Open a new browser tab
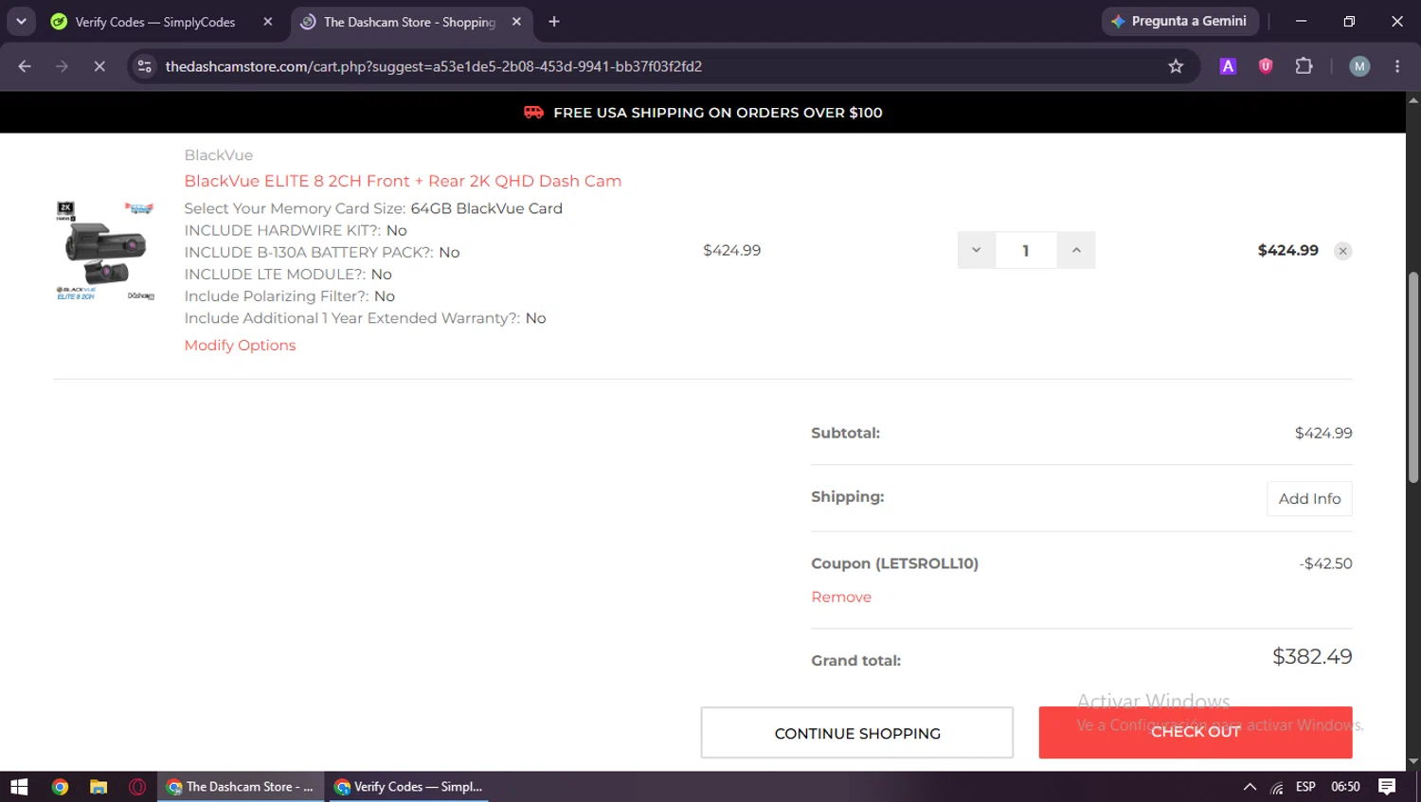1421x802 pixels. pos(554,22)
